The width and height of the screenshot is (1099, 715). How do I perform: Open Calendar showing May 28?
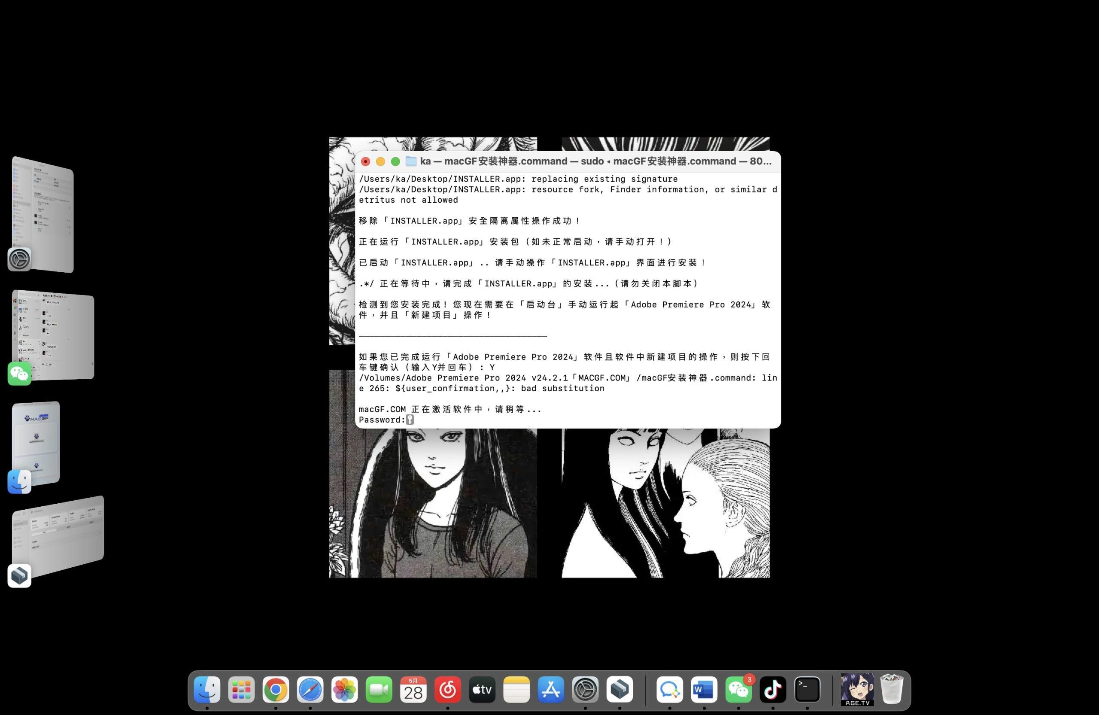tap(413, 690)
